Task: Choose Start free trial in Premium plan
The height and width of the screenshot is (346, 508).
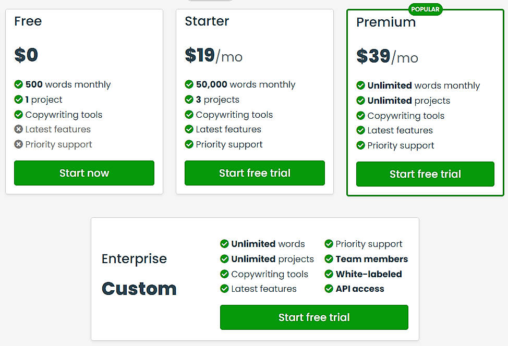Action: [x=425, y=174]
